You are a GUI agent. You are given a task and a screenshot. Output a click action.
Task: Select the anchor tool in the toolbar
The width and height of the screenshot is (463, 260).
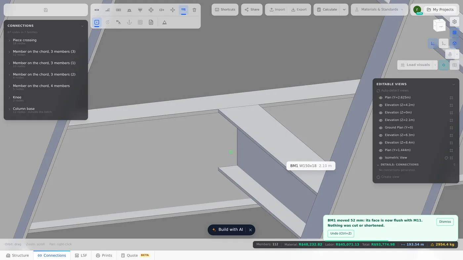pyautogui.click(x=129, y=22)
